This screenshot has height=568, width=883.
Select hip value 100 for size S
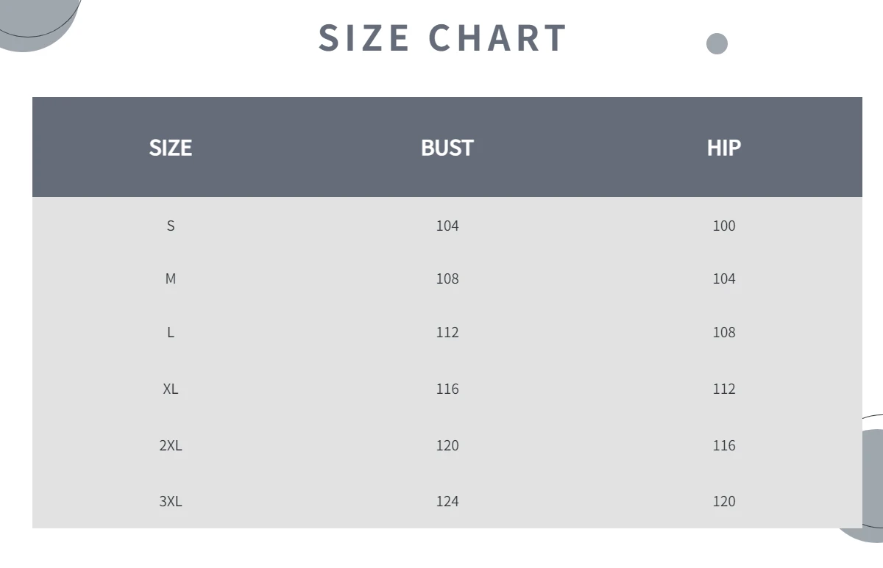(723, 226)
